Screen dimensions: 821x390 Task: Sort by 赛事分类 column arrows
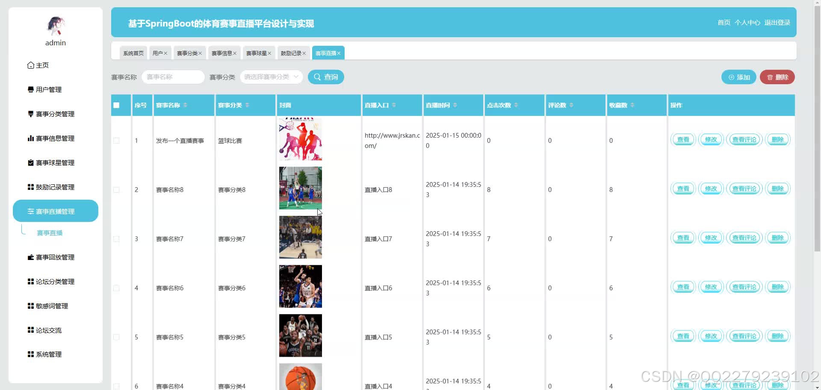coord(247,105)
